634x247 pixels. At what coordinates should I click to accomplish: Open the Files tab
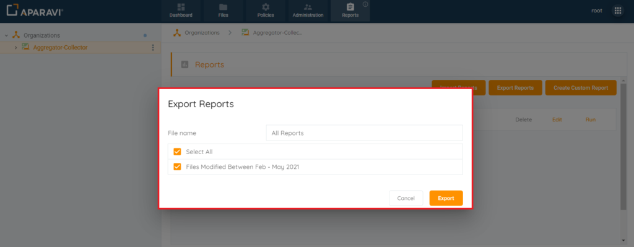point(223,11)
